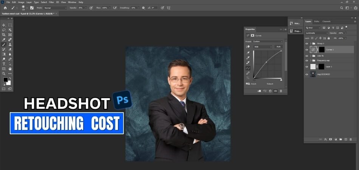Expand the Group 1 folder
The width and height of the screenshot is (359, 170).
click(x=311, y=43)
